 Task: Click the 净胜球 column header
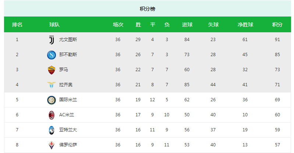click(245, 25)
